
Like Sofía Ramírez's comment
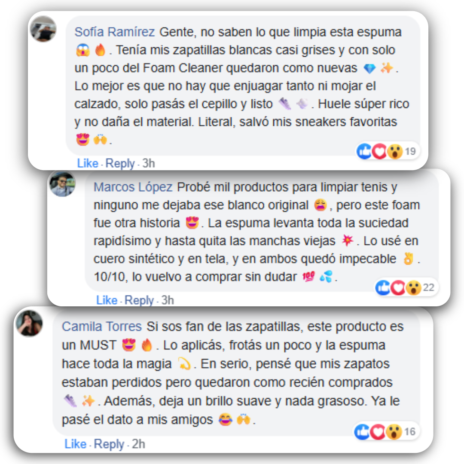pyautogui.click(x=88, y=163)
